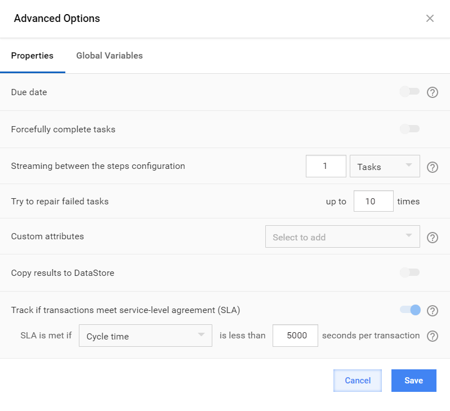Enable the Due date toggle
The height and width of the screenshot is (411, 450).
(x=409, y=92)
